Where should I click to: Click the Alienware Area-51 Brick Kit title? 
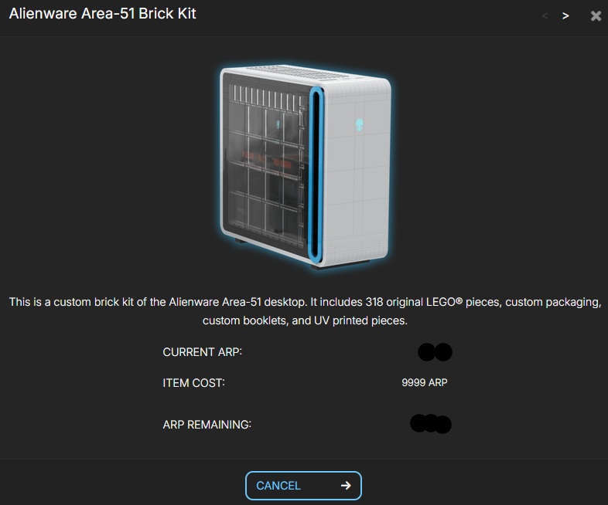click(102, 14)
